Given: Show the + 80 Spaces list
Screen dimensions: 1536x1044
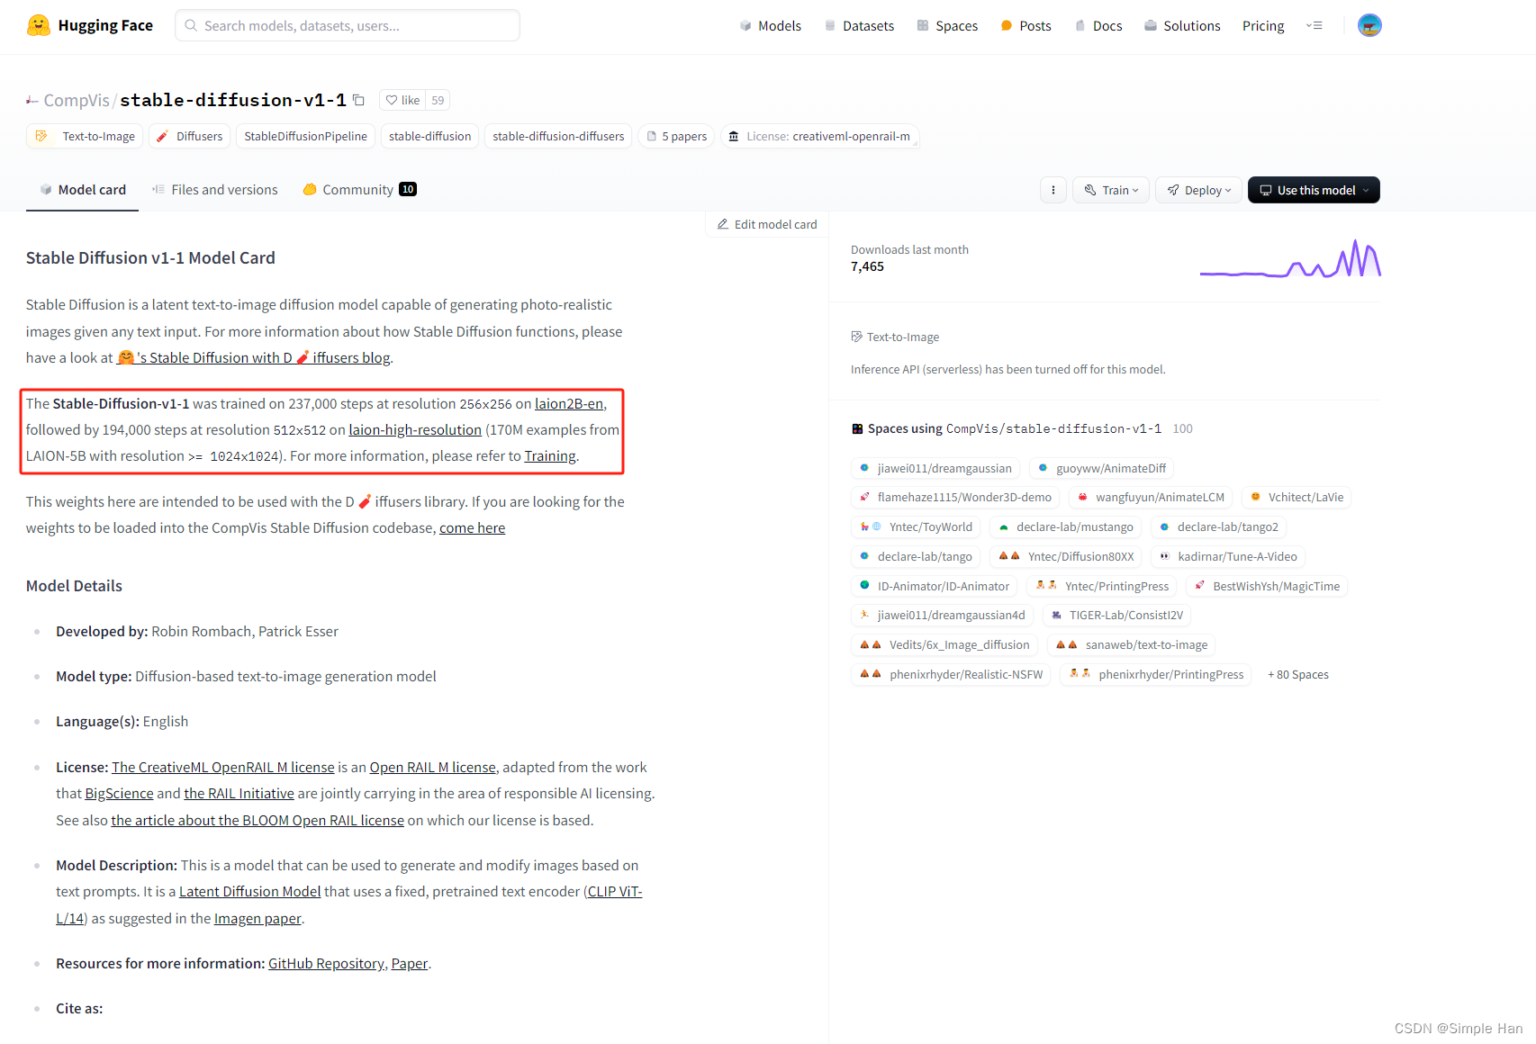Looking at the screenshot, I should [1297, 674].
